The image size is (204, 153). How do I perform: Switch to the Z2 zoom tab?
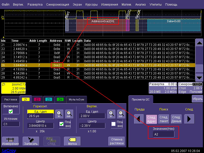pyautogui.click(x=37, y=99)
